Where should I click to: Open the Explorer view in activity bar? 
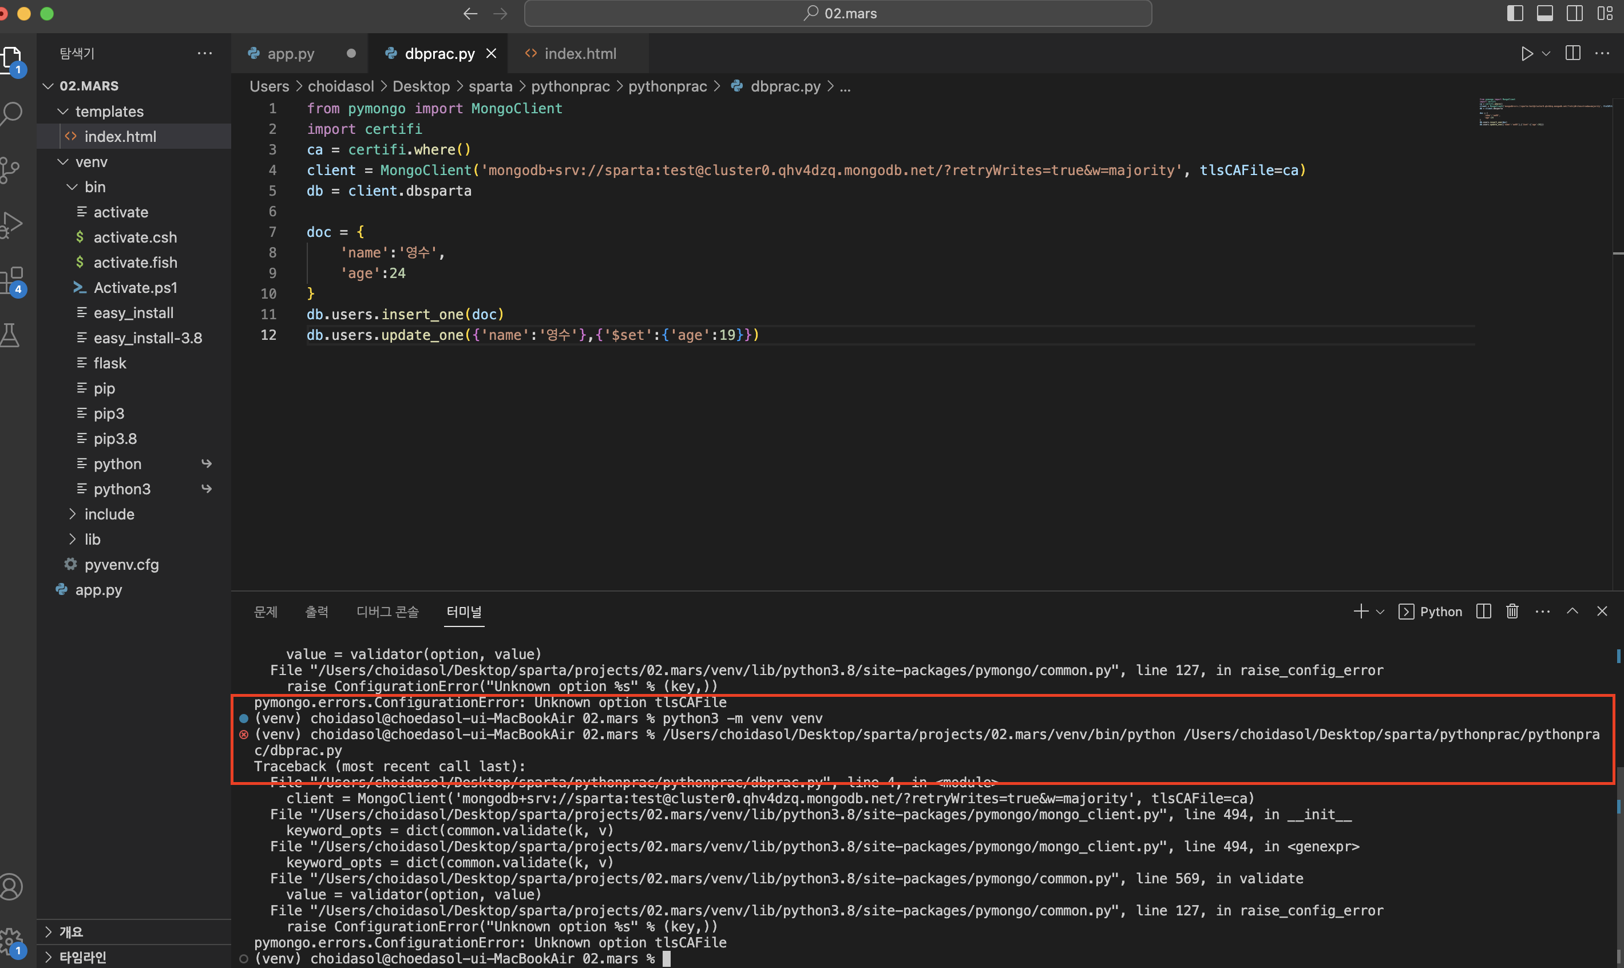pyautogui.click(x=12, y=59)
